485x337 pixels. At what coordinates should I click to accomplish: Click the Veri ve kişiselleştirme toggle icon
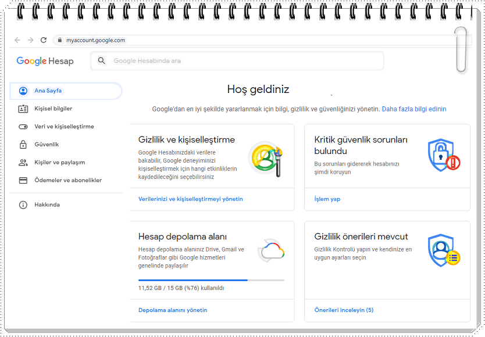(23, 127)
